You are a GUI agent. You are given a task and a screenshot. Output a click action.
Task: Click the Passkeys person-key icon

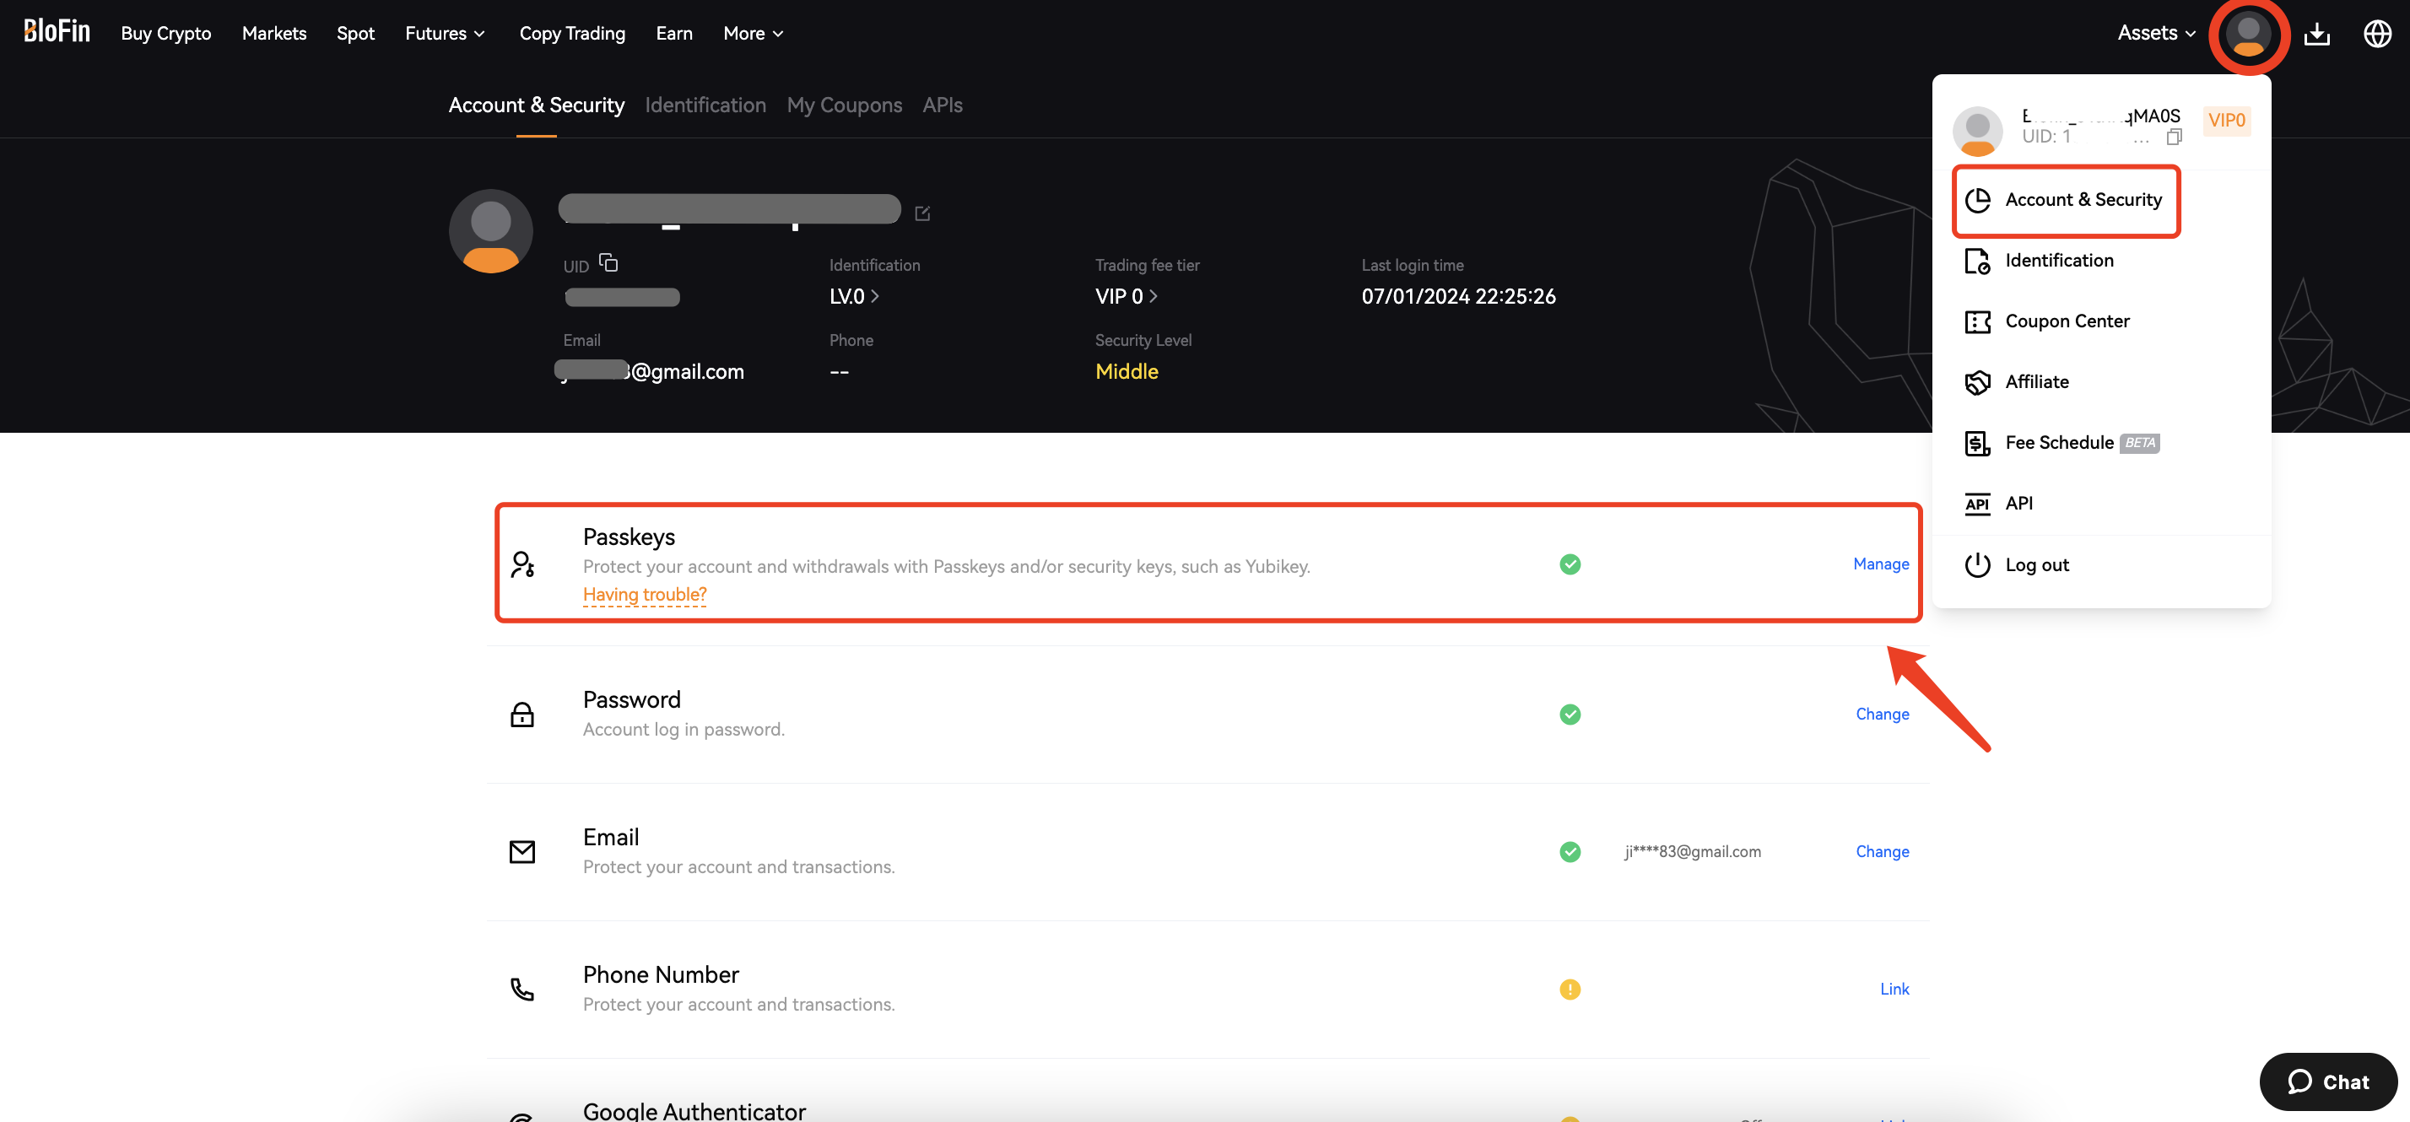click(522, 564)
